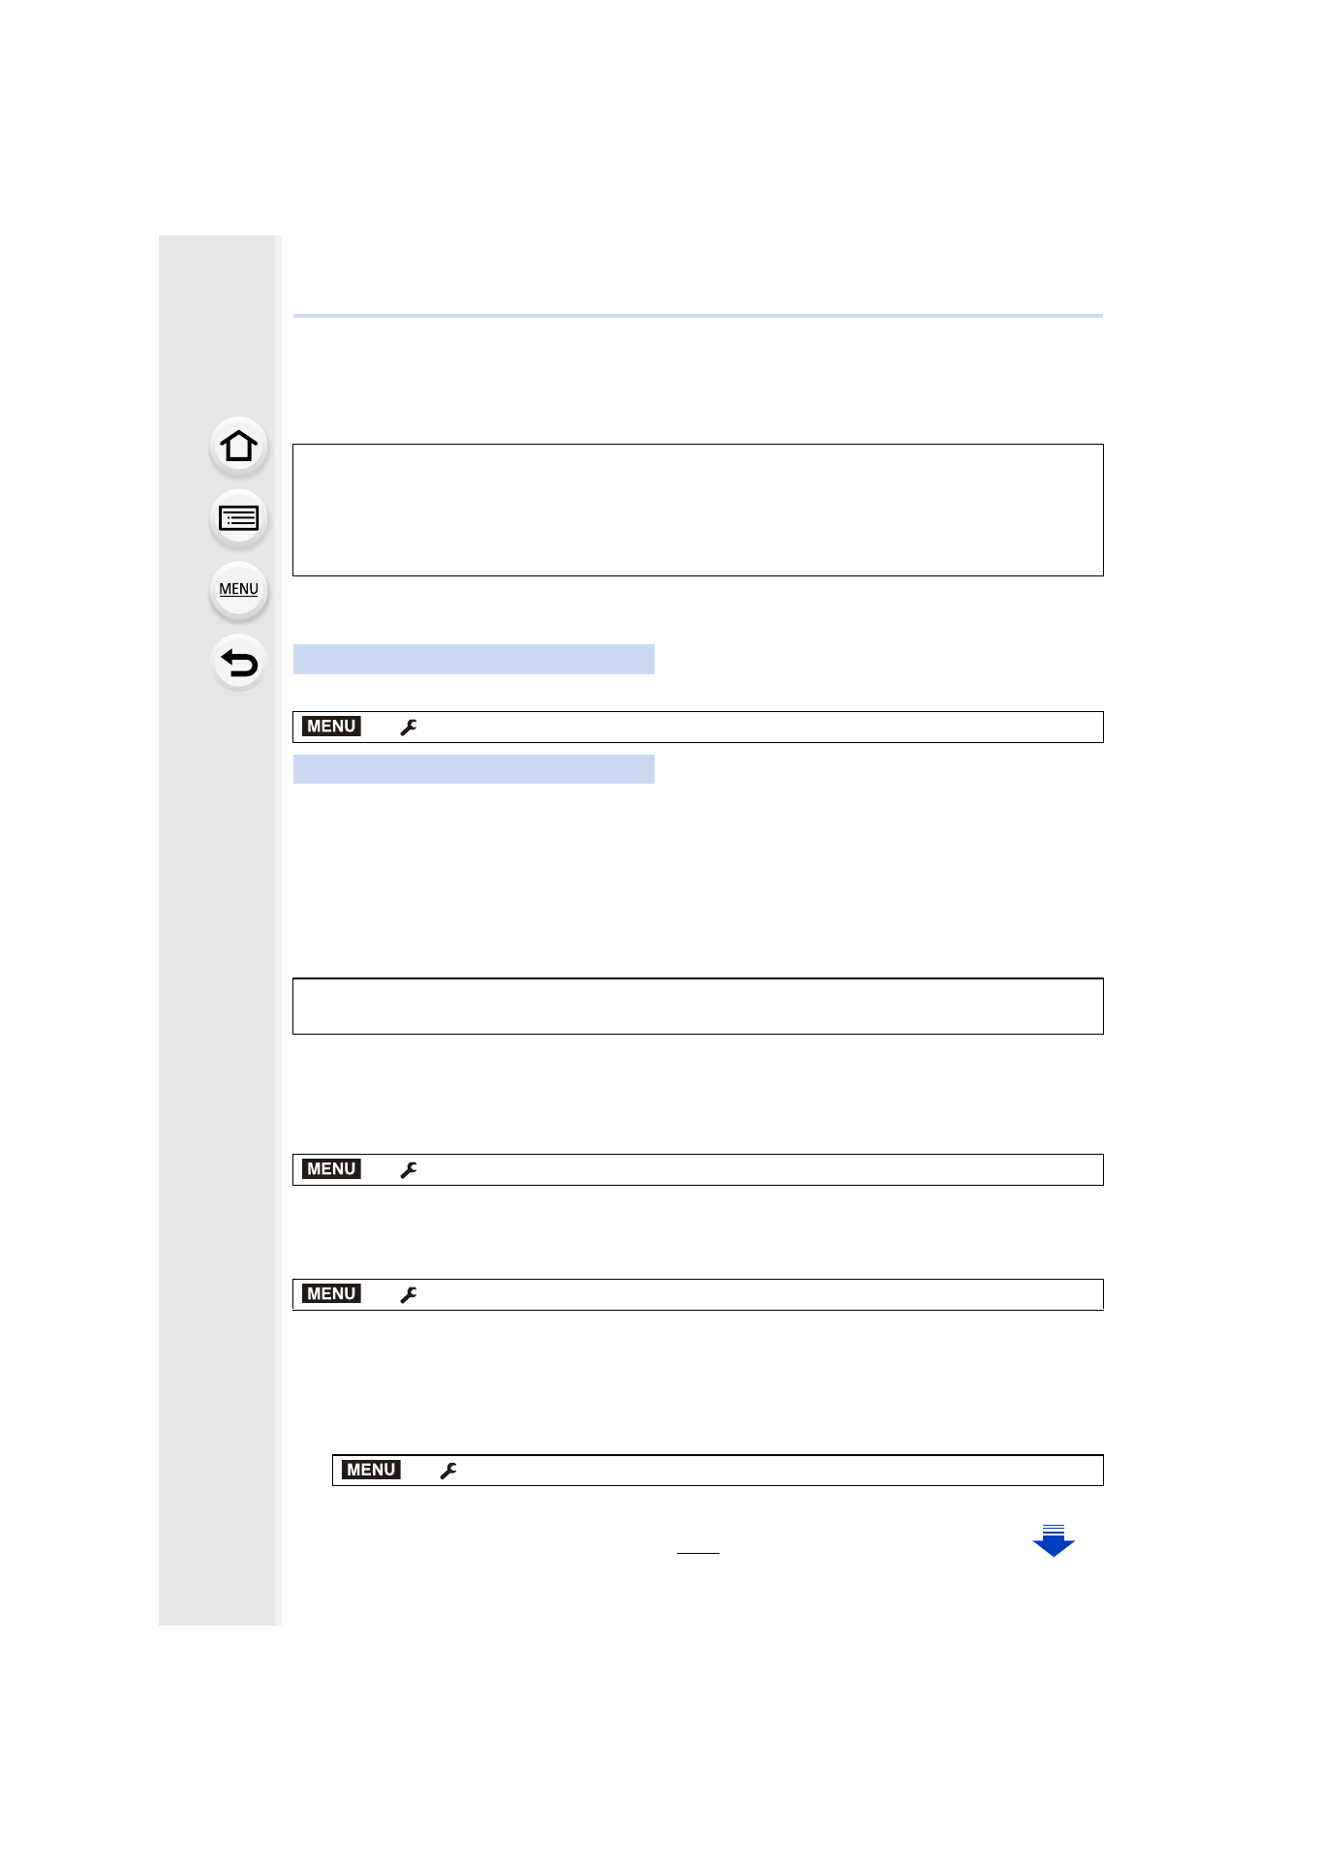This screenshot has height=1861, width=1317.
Task: Click the thin blue title rule line
Action: (x=698, y=316)
